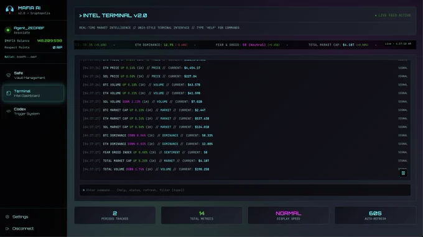Select the TOTAL VOLUME log row
Image resolution: width=423 pixels, height=237 pixels.
(245, 169)
